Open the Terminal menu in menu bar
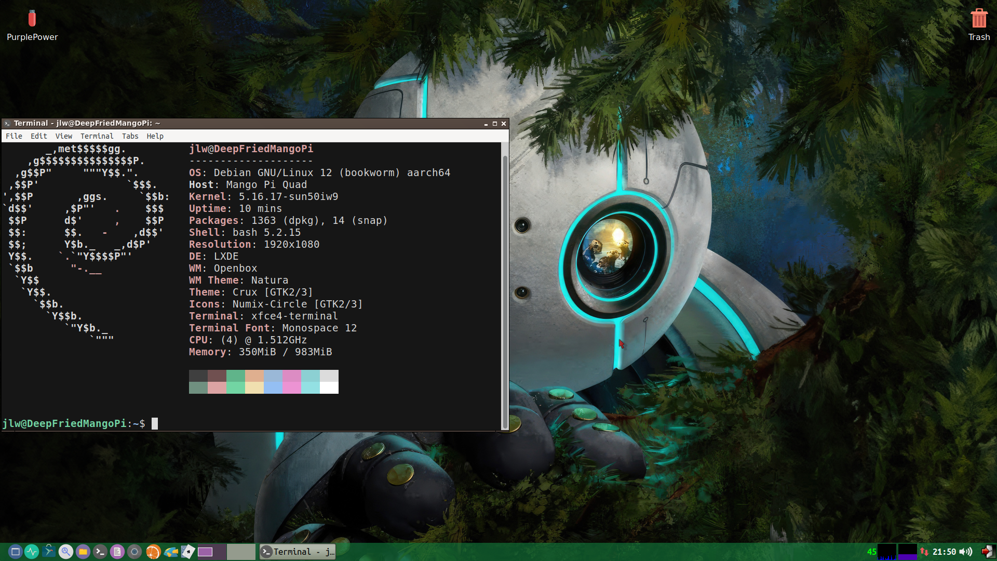The width and height of the screenshot is (997, 561). pos(97,136)
